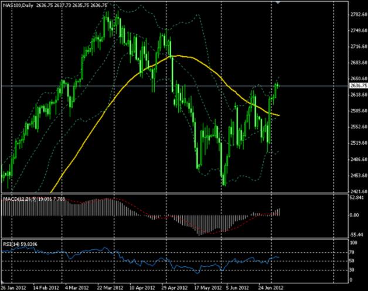Click the 2421.60 price axis label
368x291 pixels.
click(359, 191)
